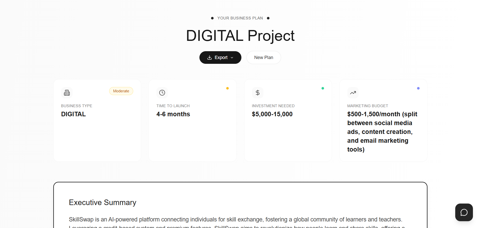Click the Moderate badge
The image size is (480, 228).
click(121, 91)
